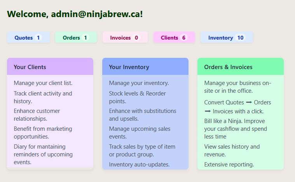Click 'Enhance with substitutions and upsells.' text

click(x=143, y=115)
